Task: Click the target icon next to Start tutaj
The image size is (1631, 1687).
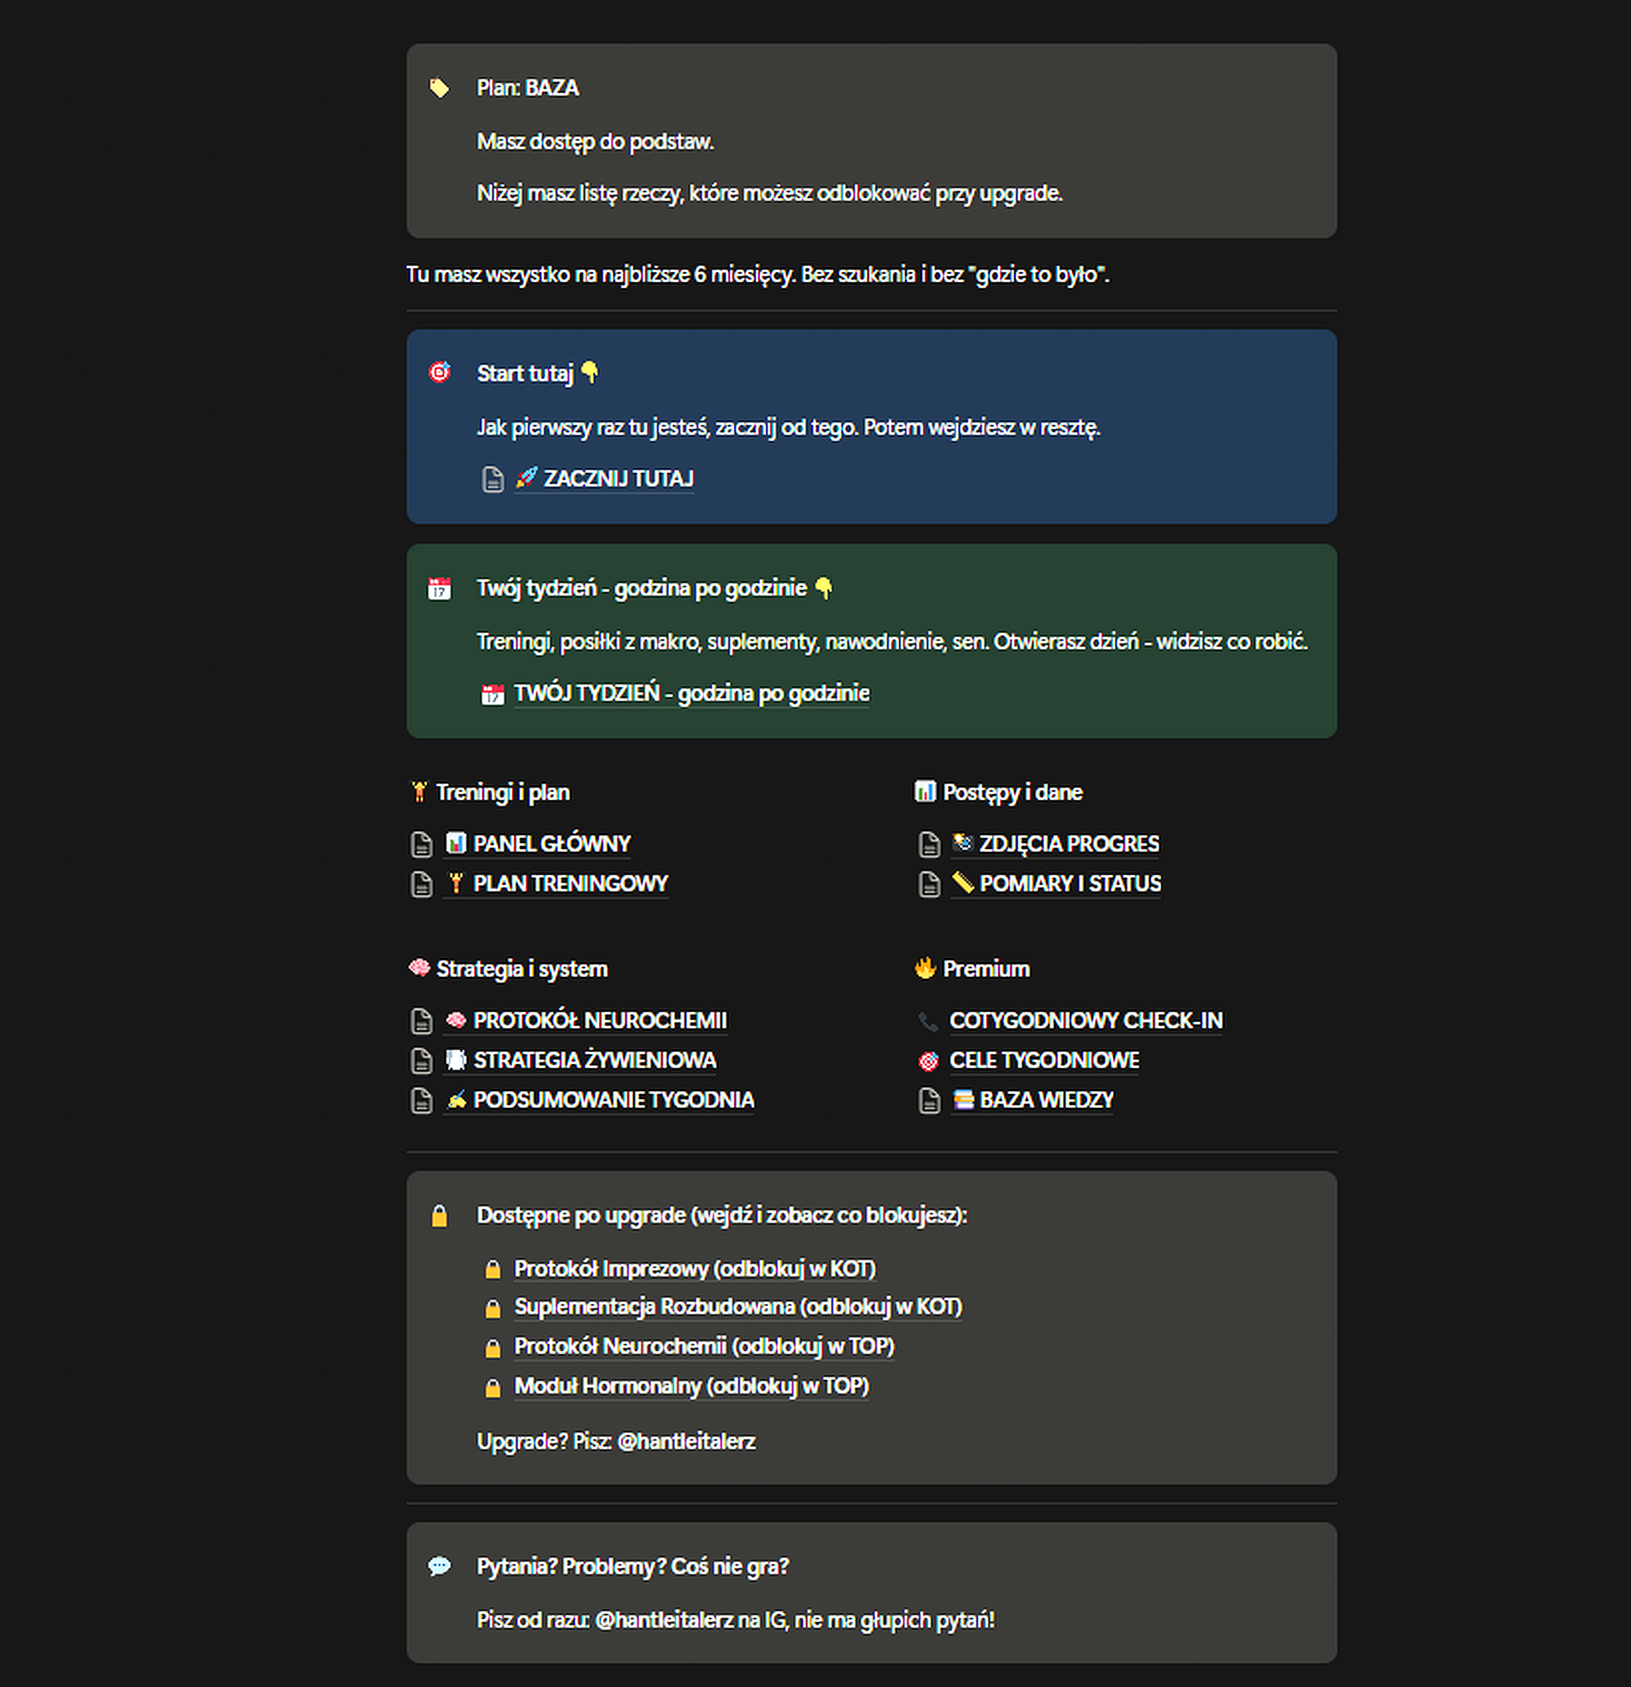Action: click(439, 373)
